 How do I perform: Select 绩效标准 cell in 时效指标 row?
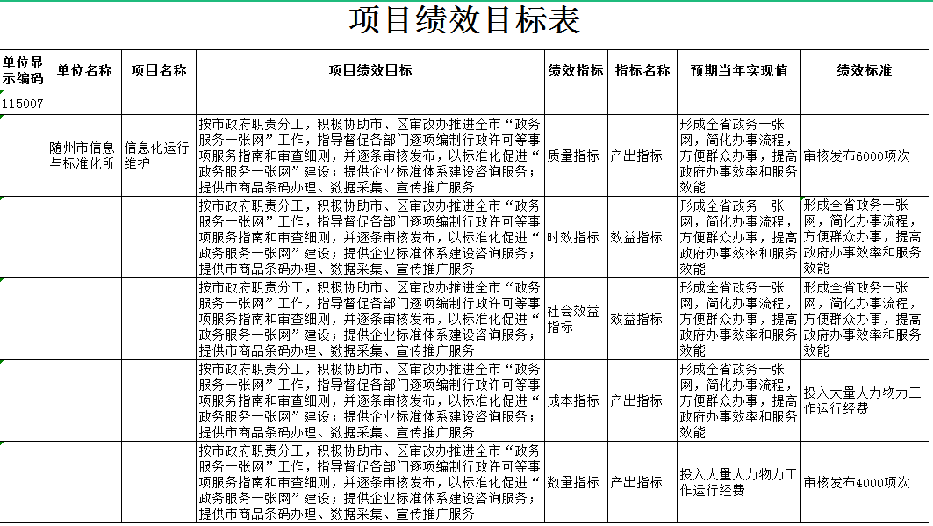pos(865,237)
